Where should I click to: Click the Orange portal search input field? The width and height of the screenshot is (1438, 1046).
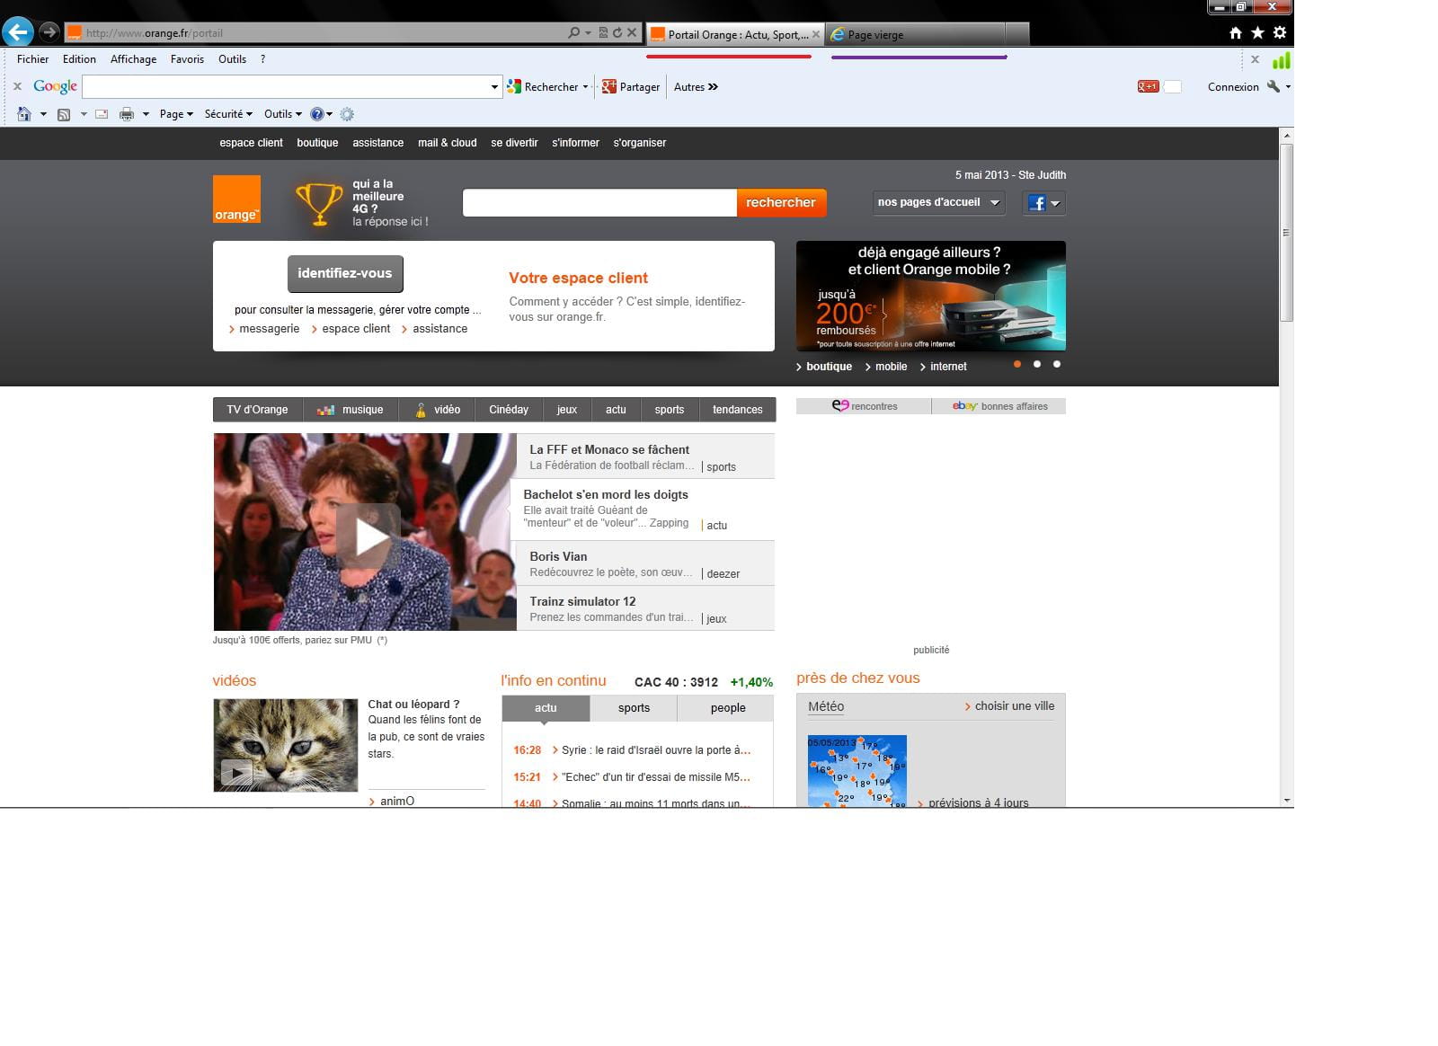[x=599, y=203]
